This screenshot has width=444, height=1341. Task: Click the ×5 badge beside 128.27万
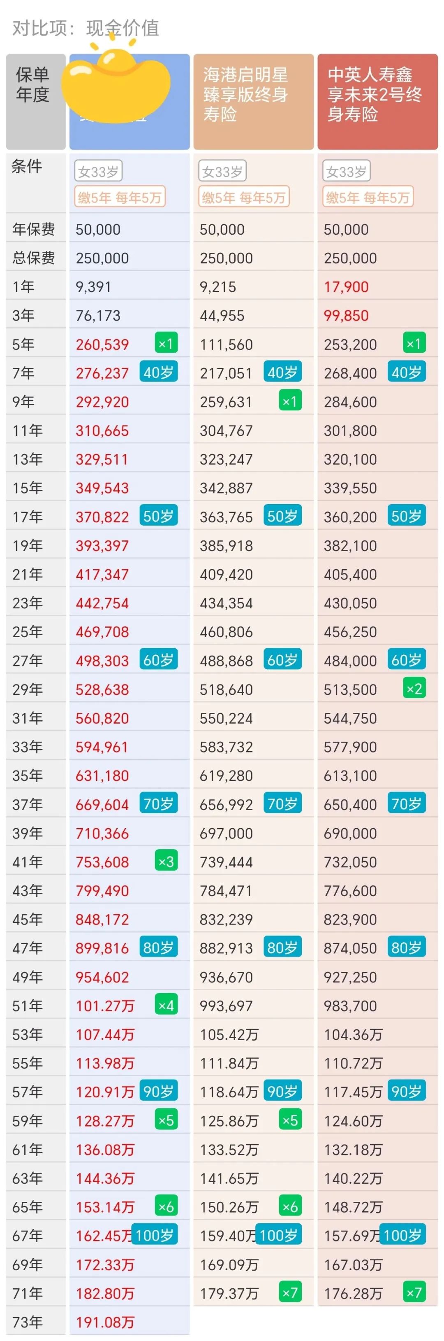(166, 1120)
